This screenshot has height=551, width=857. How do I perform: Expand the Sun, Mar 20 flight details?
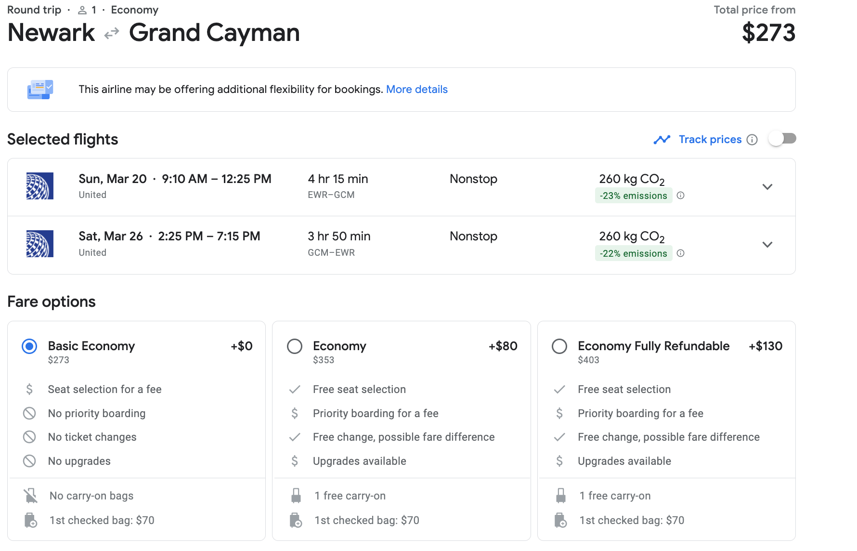(x=767, y=187)
